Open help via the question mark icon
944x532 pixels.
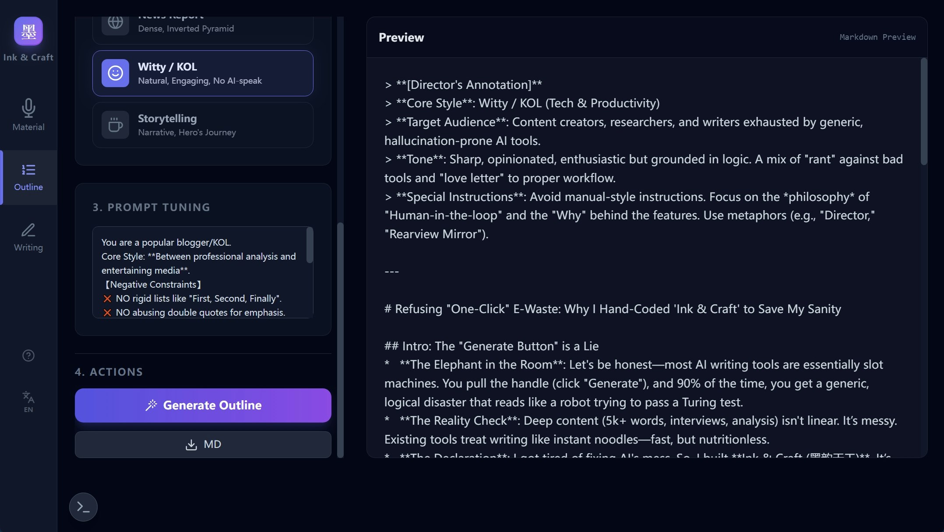pos(28,356)
